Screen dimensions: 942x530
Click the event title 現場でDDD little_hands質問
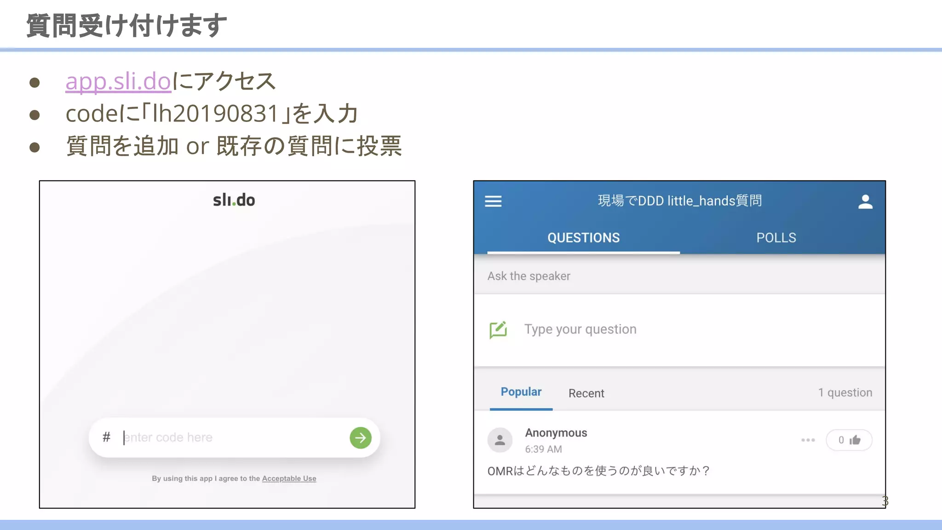[679, 201]
